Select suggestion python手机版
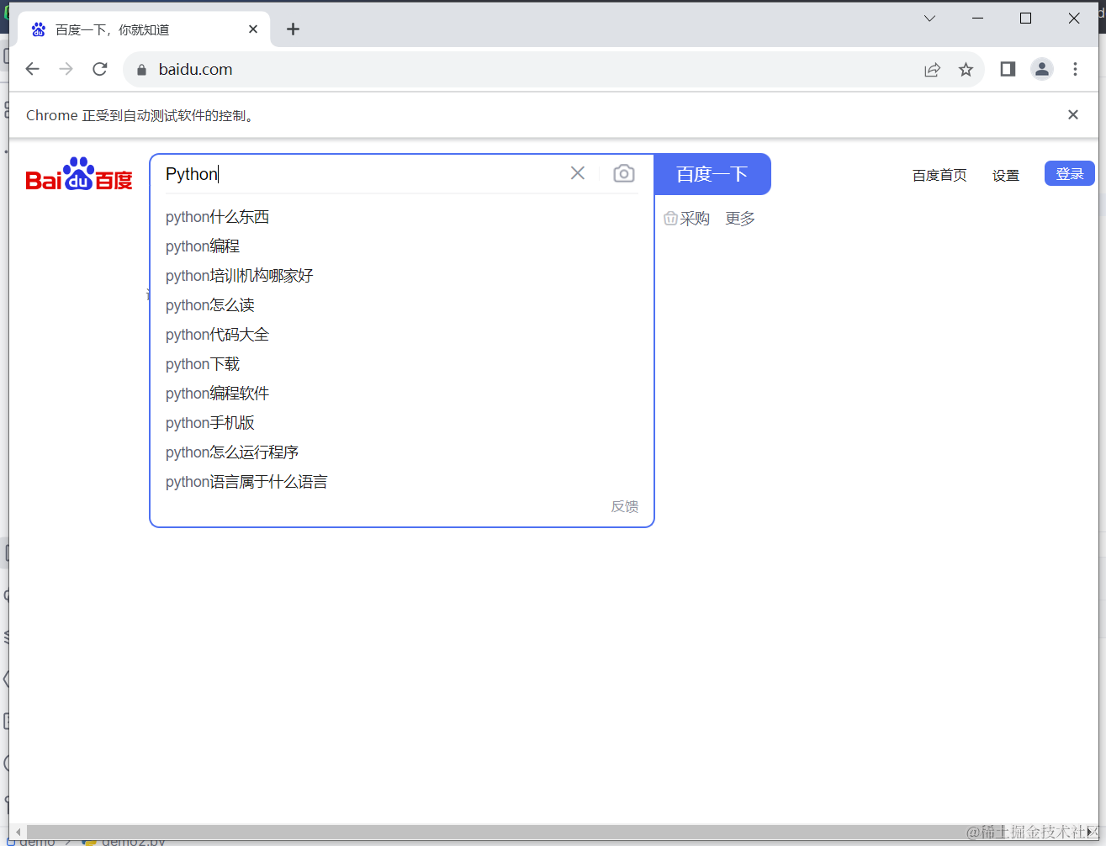Screen dimensions: 1106x846 coord(210,423)
